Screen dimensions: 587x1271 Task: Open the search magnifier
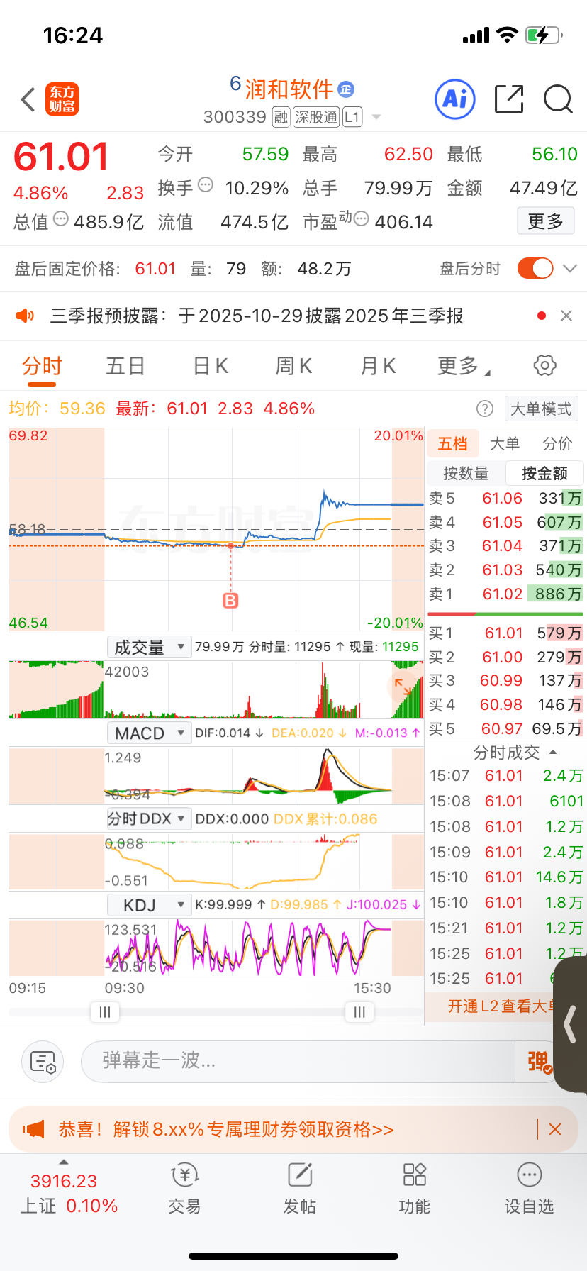pyautogui.click(x=558, y=99)
